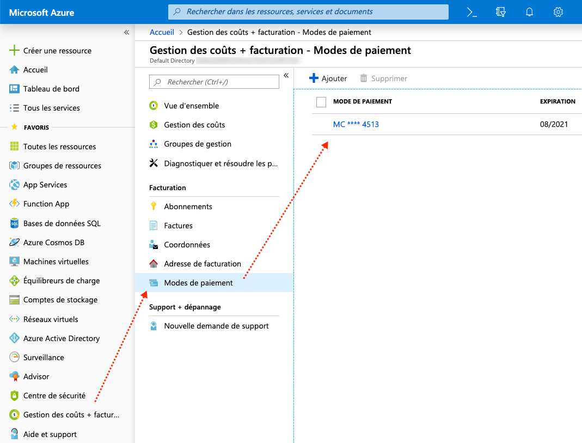Screen dimensions: 582x443
Task: Click the FAVORIS star icon
Action: point(14,127)
